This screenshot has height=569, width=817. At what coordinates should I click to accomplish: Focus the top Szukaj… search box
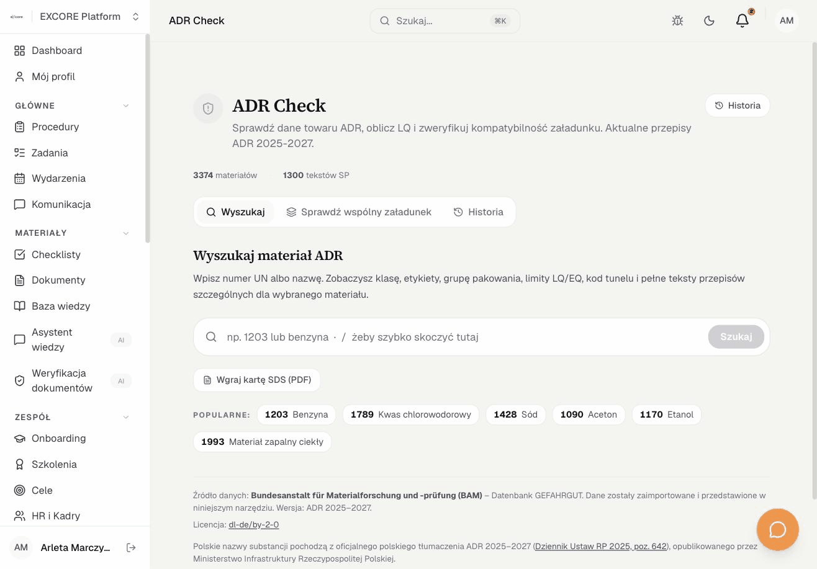445,20
